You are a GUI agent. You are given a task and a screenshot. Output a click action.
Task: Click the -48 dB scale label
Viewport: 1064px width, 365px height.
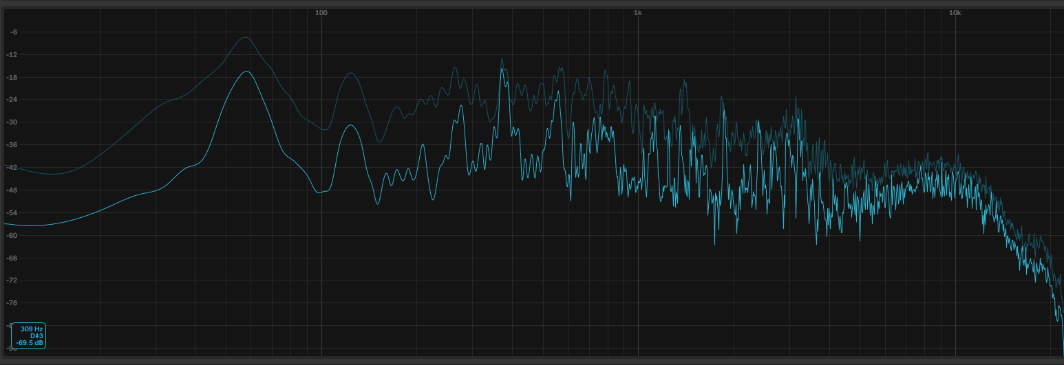[x=12, y=190]
